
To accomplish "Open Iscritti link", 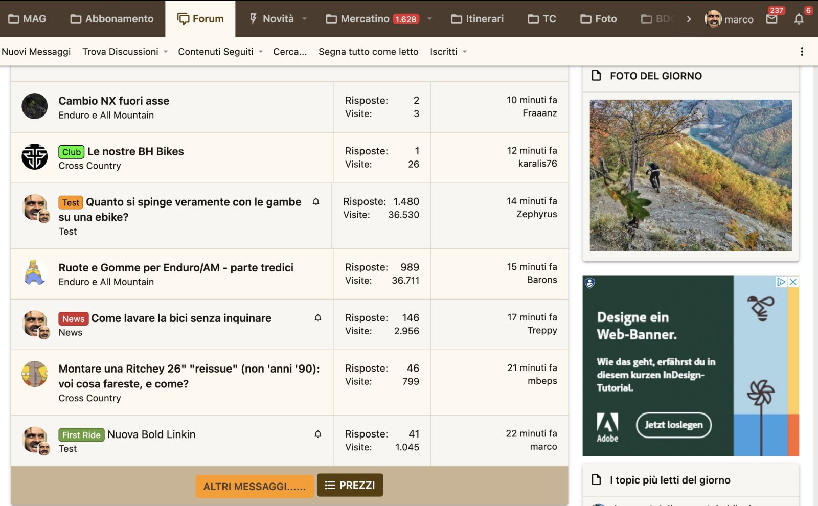I will pyautogui.click(x=444, y=52).
